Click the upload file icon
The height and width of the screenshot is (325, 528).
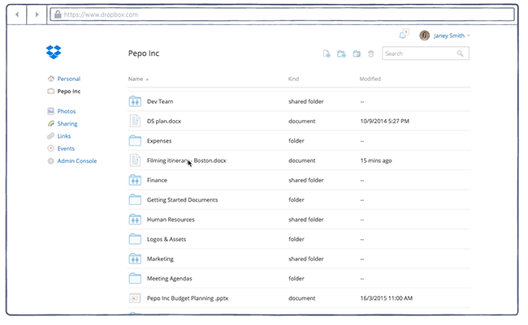(327, 53)
